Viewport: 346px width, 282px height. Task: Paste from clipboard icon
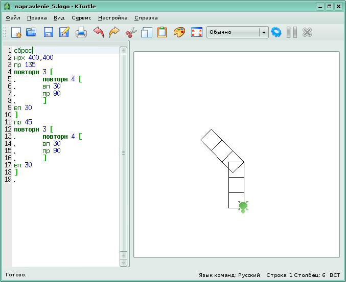click(162, 32)
